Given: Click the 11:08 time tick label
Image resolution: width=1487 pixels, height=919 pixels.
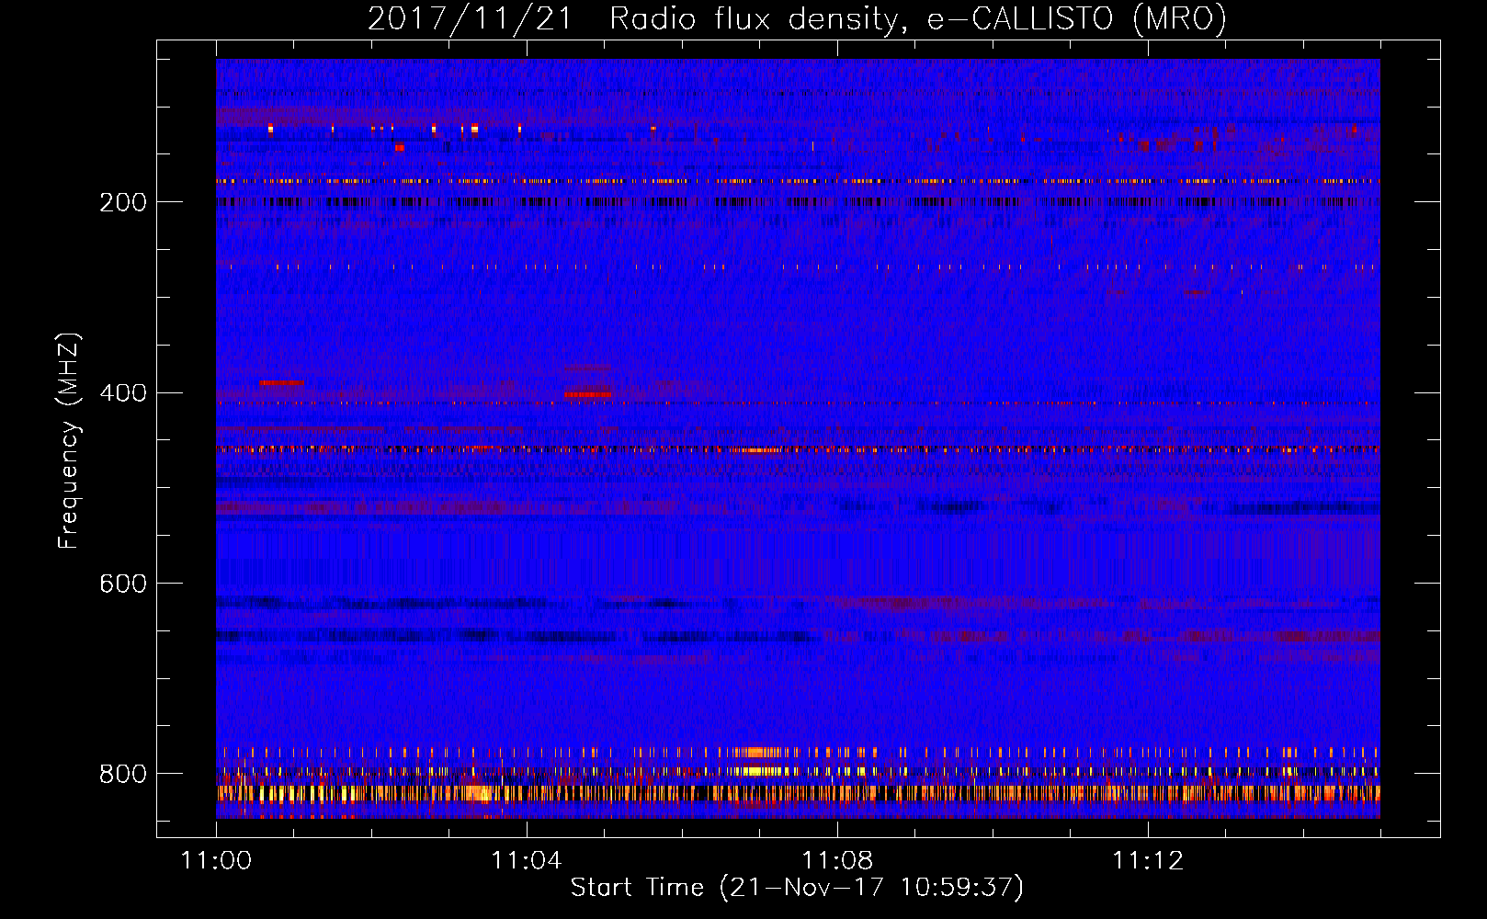Looking at the screenshot, I should (x=837, y=861).
